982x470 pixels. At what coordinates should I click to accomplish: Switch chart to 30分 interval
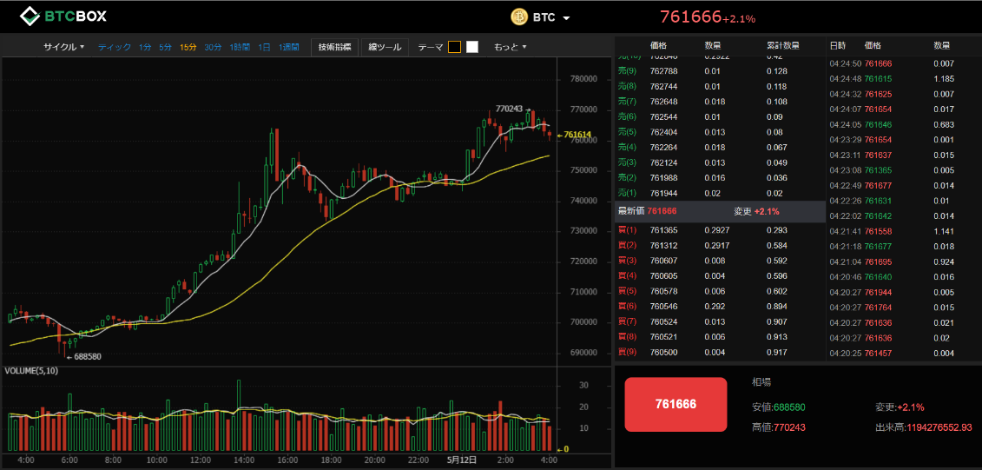point(213,47)
